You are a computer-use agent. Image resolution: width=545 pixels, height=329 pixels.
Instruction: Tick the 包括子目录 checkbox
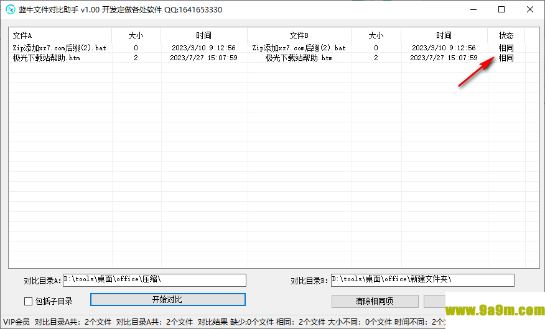coord(28,301)
